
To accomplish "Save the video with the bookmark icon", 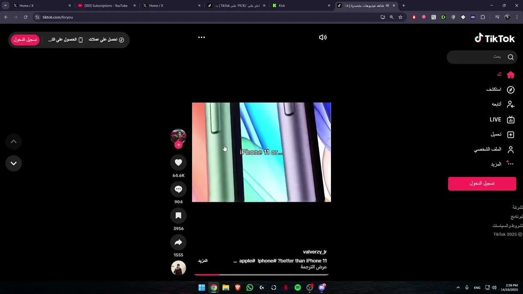I will pos(178,216).
